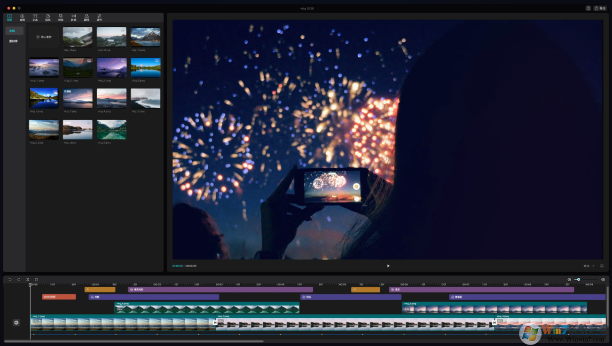Split the clip at the playhead
The height and width of the screenshot is (346, 612).
pos(28,279)
